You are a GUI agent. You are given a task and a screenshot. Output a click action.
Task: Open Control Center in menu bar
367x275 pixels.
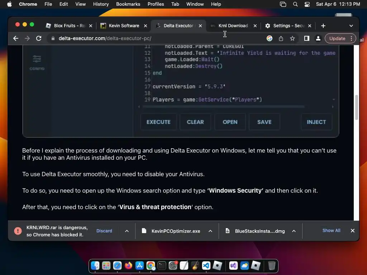coord(307,4)
